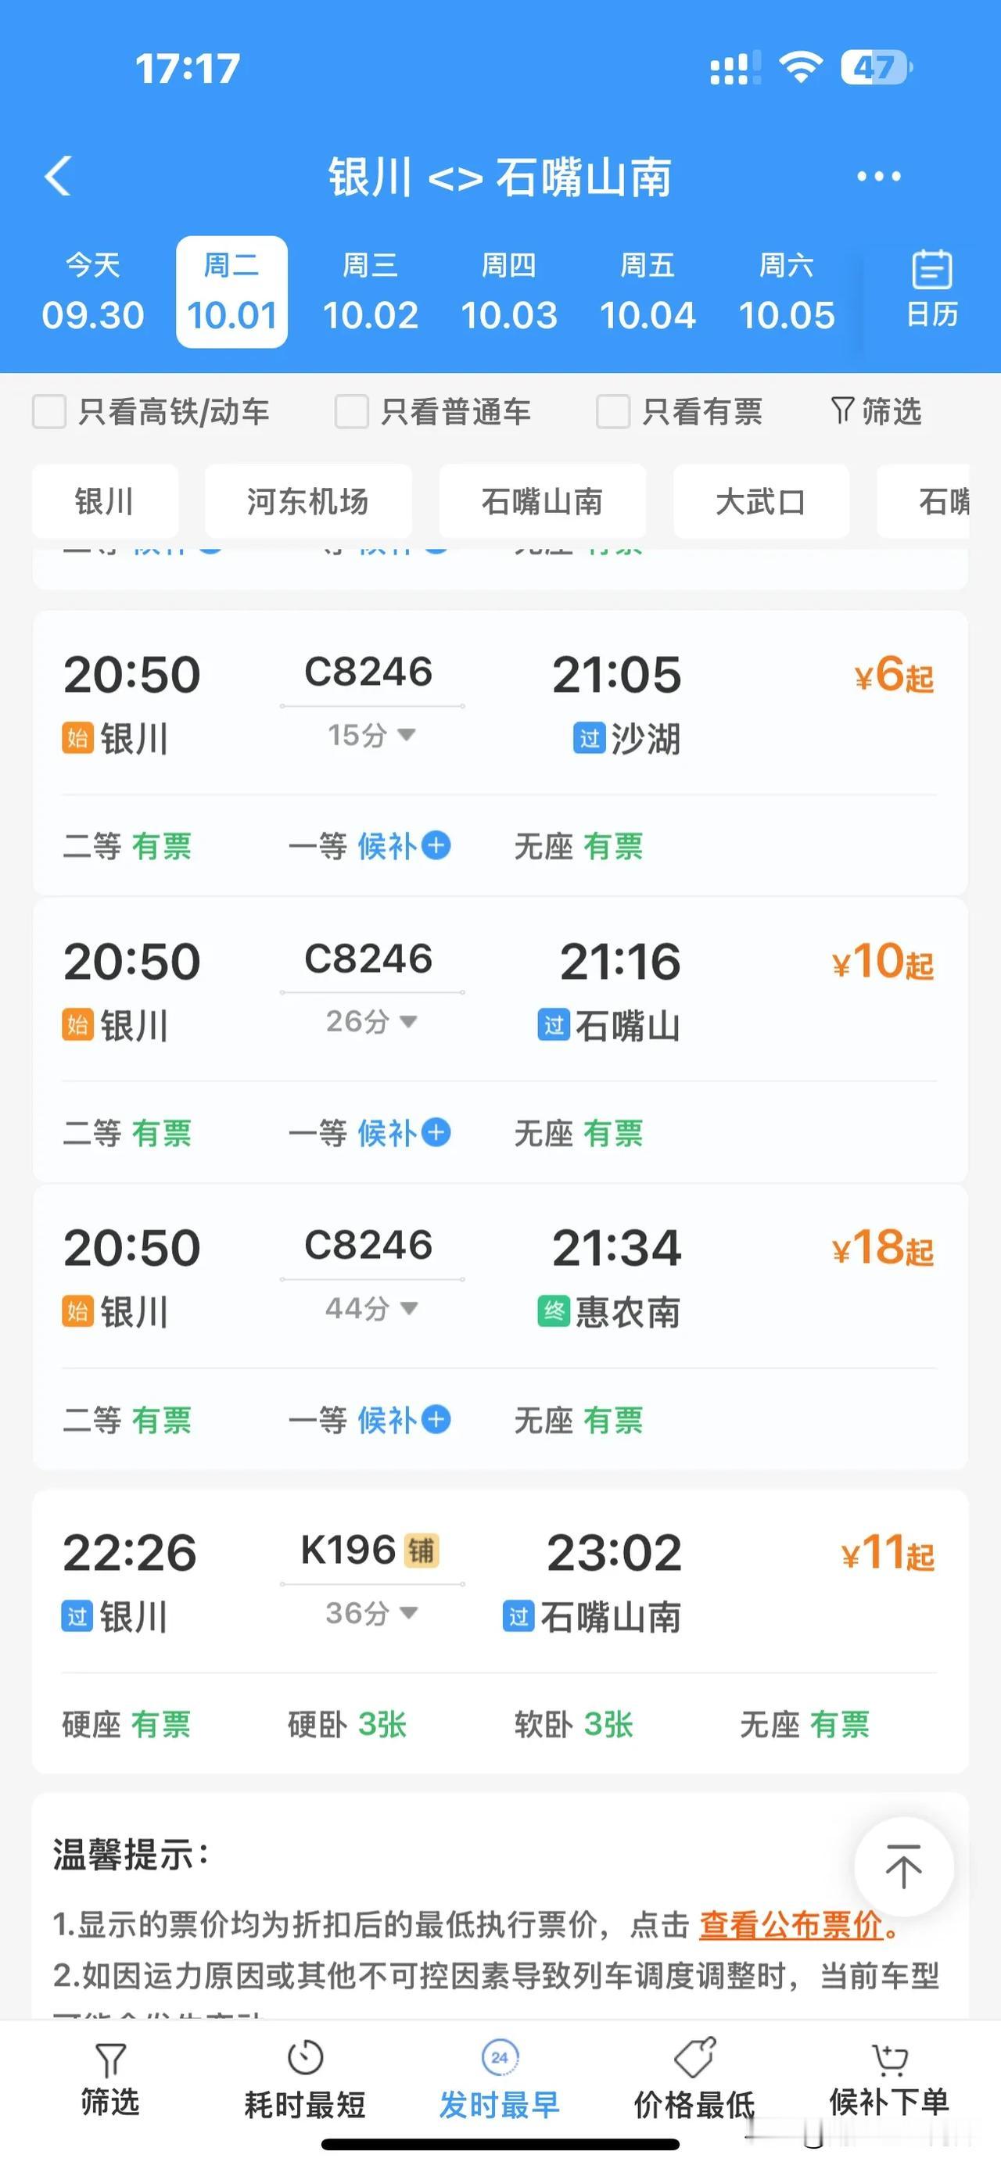Check the 只看高铁/动车 checkbox
This screenshot has width=1001, height=2169.
48,412
